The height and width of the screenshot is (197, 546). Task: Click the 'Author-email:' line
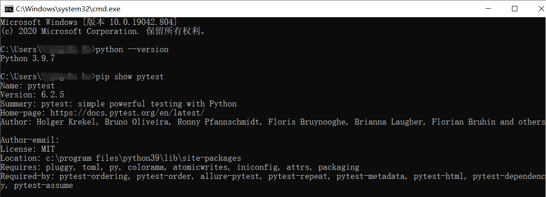click(30, 140)
